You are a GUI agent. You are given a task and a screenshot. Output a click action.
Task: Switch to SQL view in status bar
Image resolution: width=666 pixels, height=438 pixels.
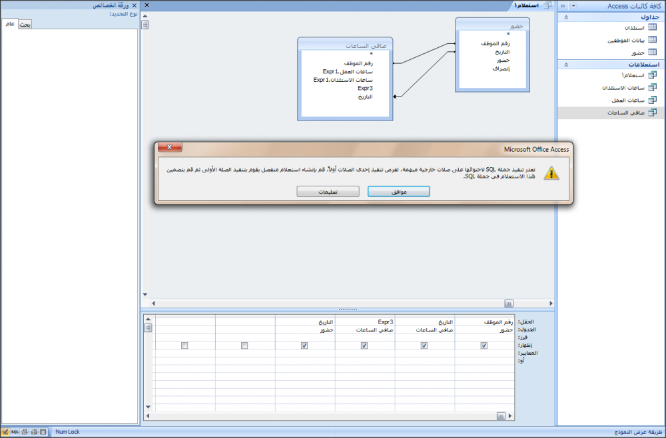pyautogui.click(x=15, y=432)
